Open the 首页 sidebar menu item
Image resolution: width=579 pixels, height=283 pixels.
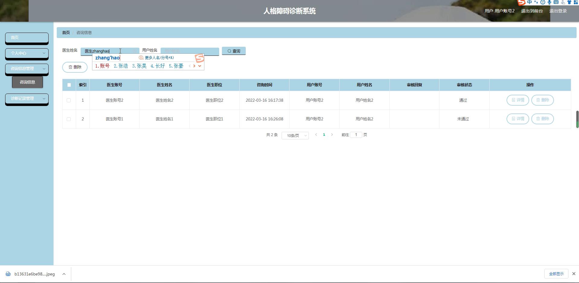click(x=27, y=37)
